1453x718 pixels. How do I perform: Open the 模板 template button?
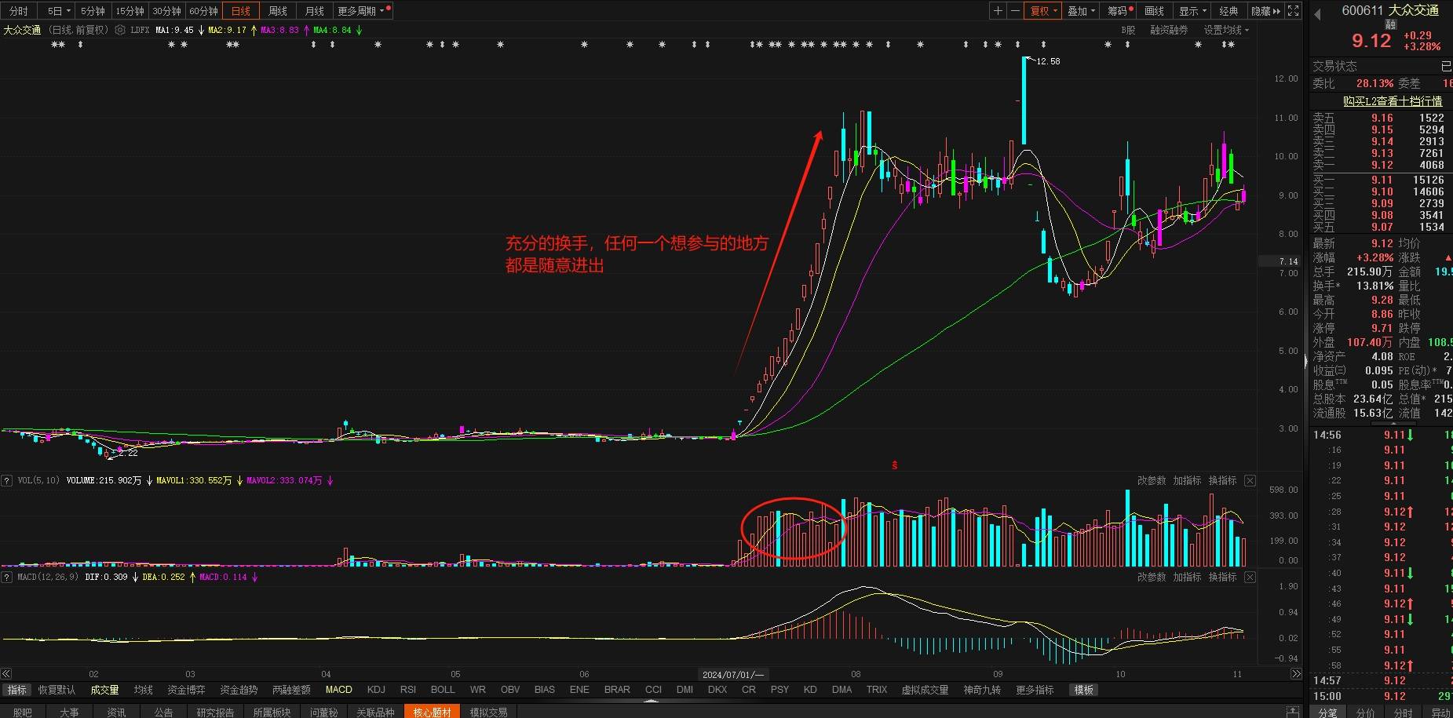click(x=1084, y=690)
